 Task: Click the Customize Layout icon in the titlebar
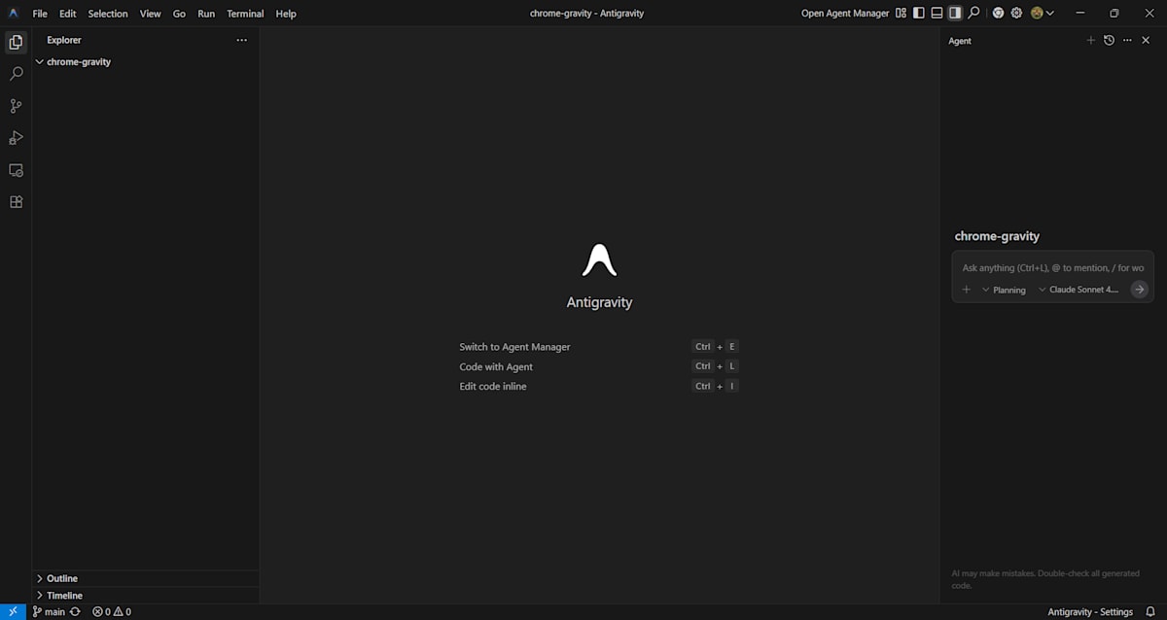pos(901,13)
